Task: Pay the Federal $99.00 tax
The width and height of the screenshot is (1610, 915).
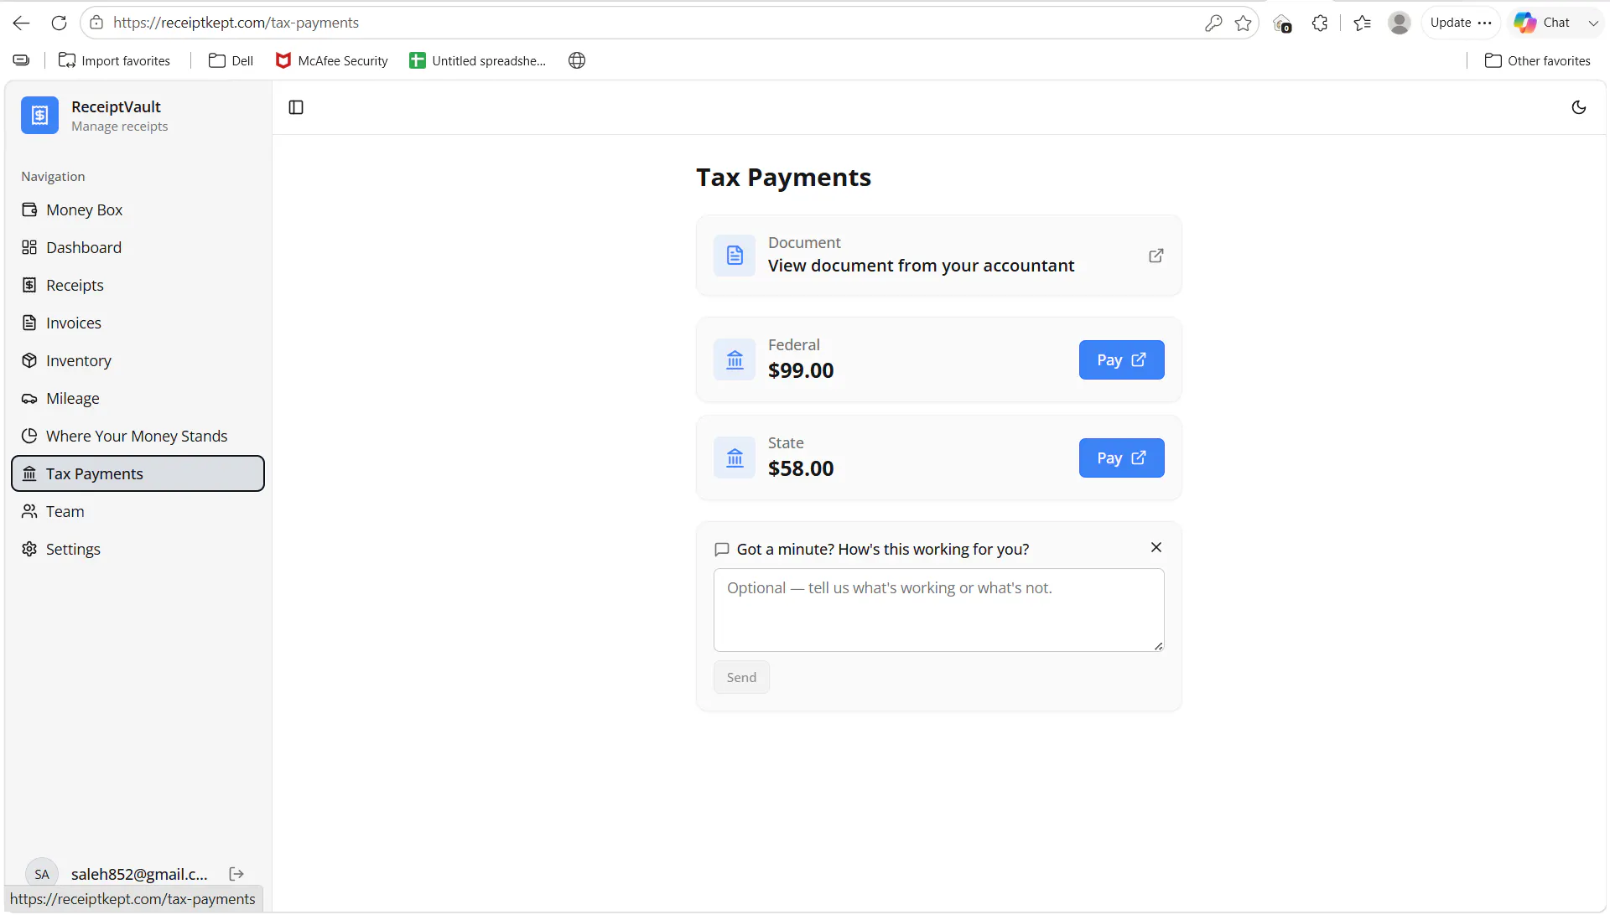Action: (x=1121, y=359)
